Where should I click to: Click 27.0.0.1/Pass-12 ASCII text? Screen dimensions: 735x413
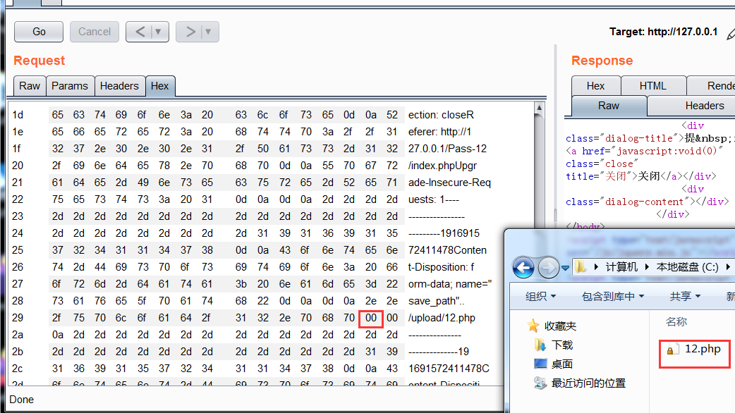point(447,149)
